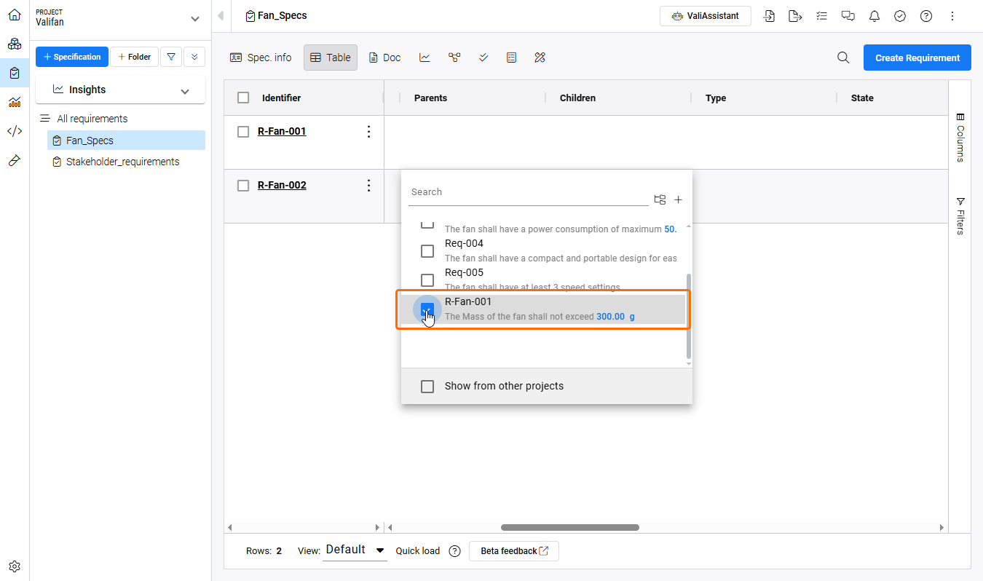Screen dimensions: 983x581
Task: Expand the Insights panel
Action: click(x=185, y=91)
